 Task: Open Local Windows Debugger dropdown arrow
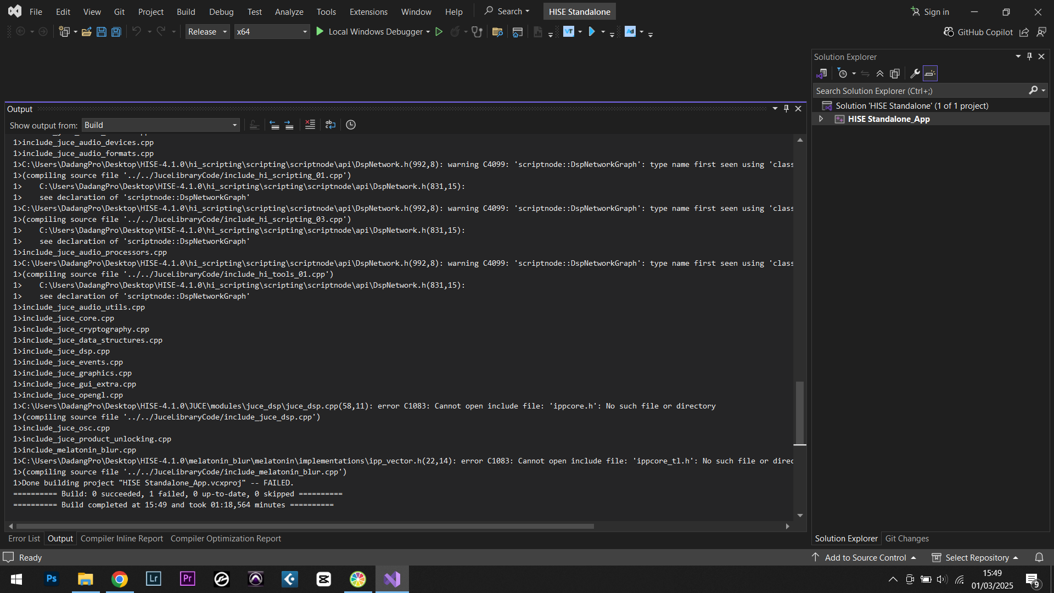(x=428, y=32)
